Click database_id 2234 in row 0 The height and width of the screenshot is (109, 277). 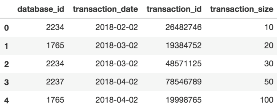55,27
